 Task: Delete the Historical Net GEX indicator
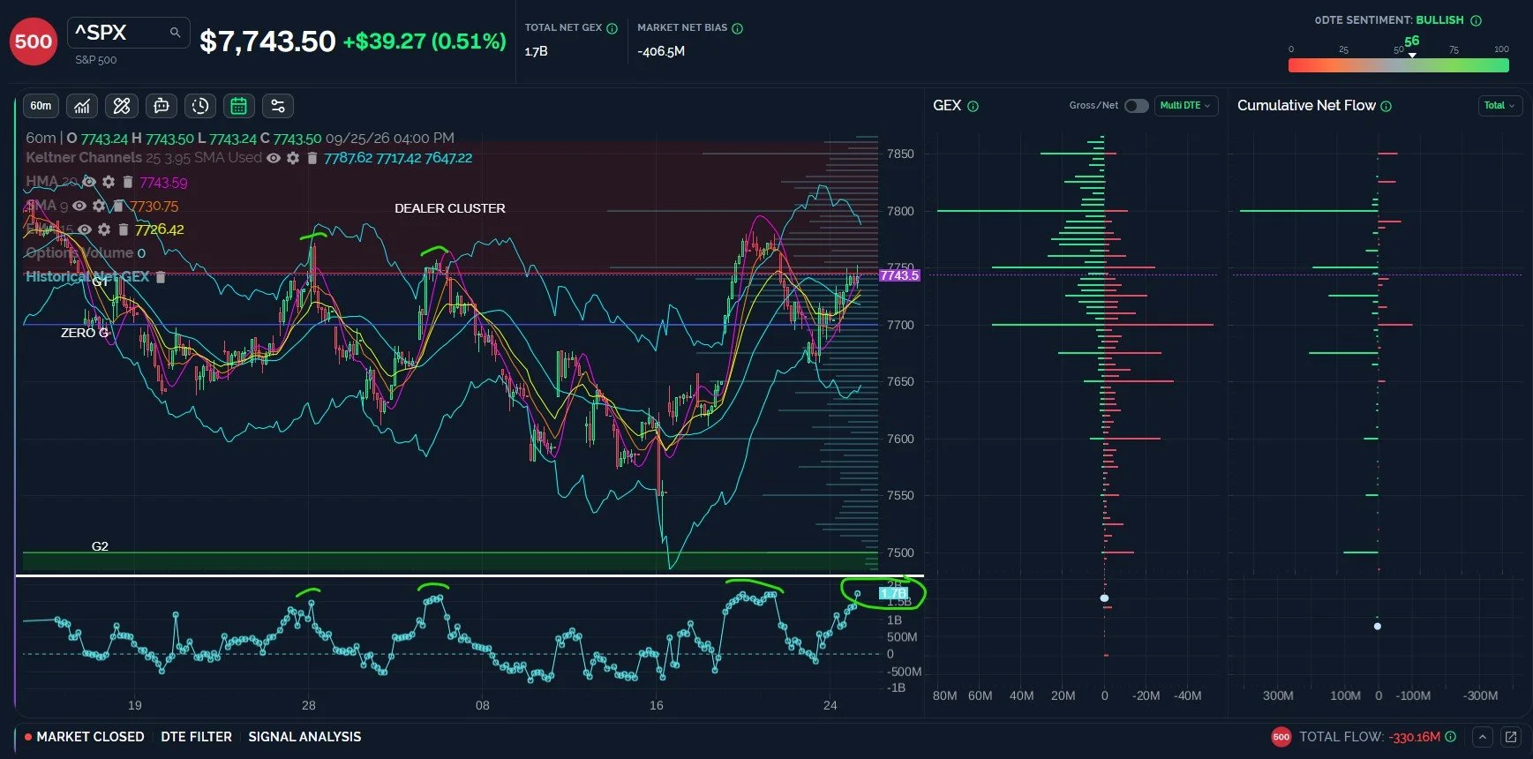[x=161, y=277]
